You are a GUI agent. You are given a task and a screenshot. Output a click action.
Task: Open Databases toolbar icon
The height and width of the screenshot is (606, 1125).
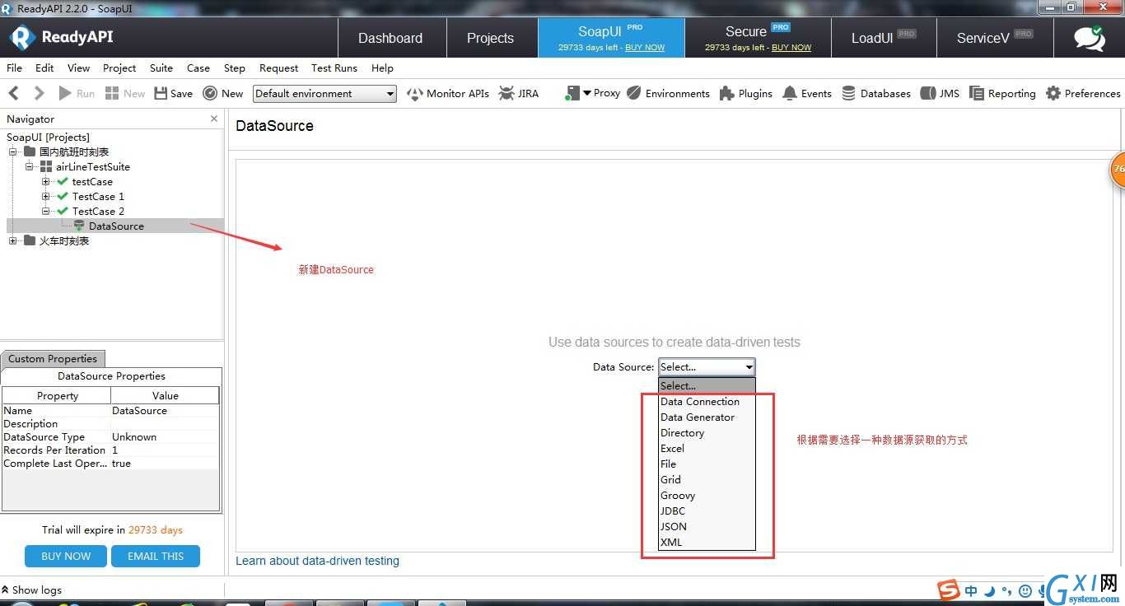click(848, 93)
